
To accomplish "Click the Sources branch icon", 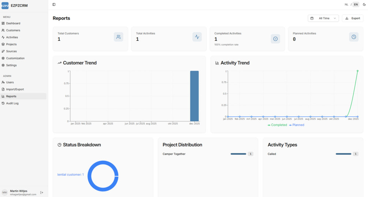I will (x=3, y=51).
